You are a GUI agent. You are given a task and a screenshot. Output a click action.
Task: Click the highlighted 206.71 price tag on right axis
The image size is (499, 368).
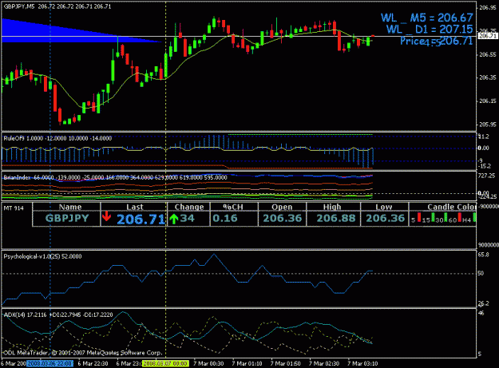pyautogui.click(x=488, y=36)
